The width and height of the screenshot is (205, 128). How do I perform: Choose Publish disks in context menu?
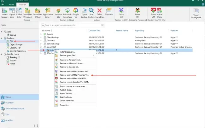(75, 90)
